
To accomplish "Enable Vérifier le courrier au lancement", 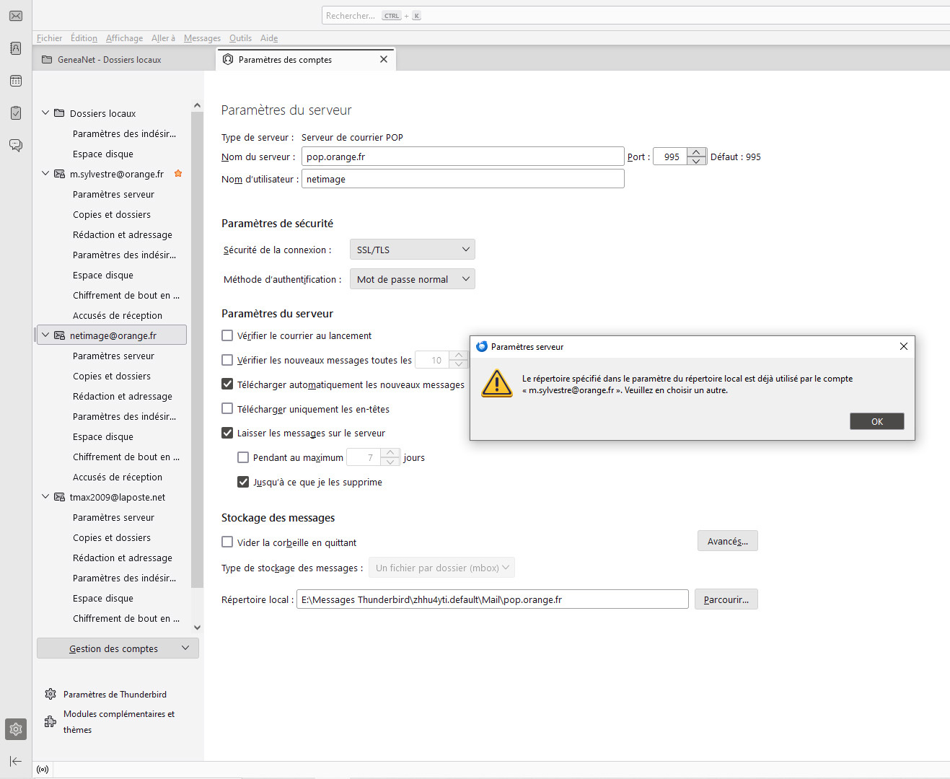I will pos(227,335).
